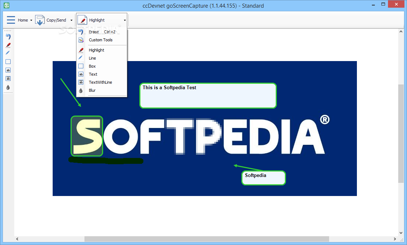Select the blue Line tool in the left sidebar
The image size is (407, 245).
pos(8,53)
